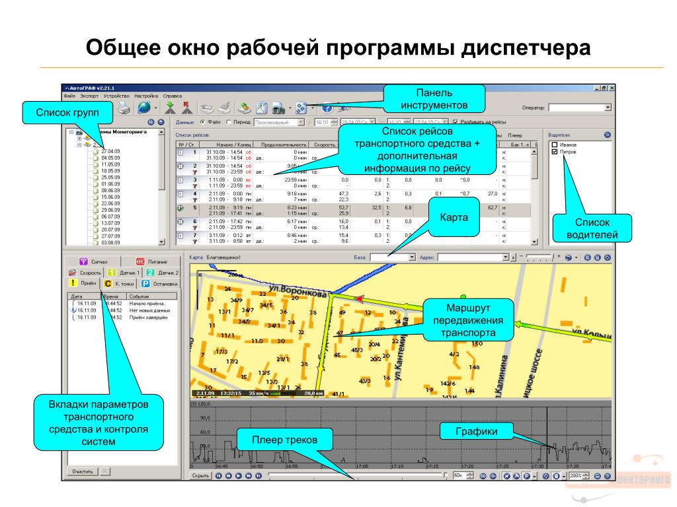Click the left round icon above the groups tree
Viewport: 677px width, 507px height.
pyautogui.click(x=151, y=122)
